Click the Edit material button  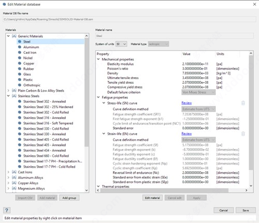[152, 198]
